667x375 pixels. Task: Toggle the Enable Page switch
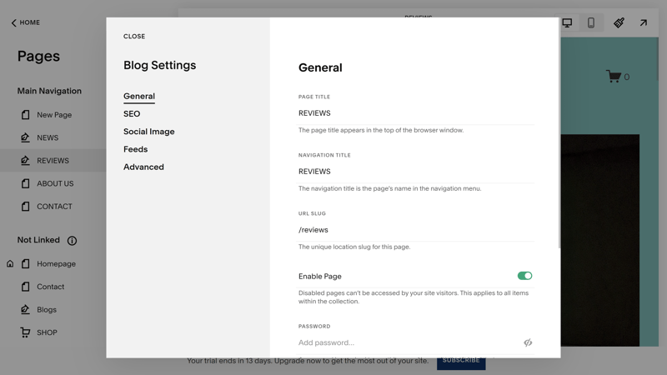pos(524,276)
